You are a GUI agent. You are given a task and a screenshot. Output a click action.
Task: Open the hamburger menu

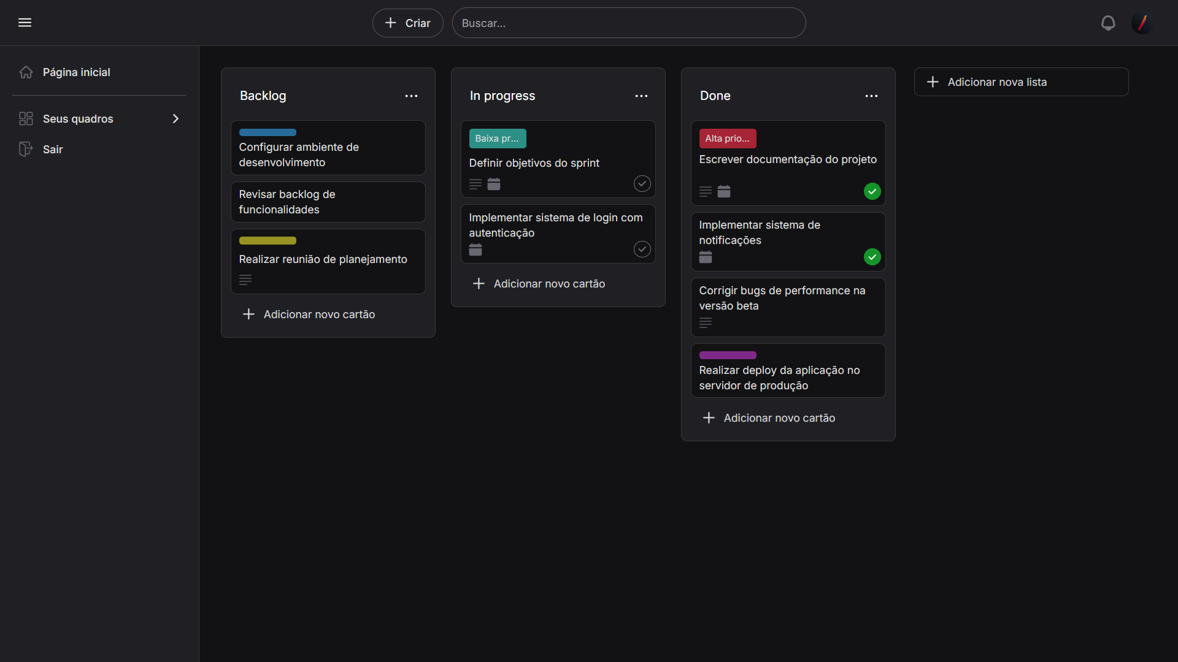pyautogui.click(x=25, y=23)
